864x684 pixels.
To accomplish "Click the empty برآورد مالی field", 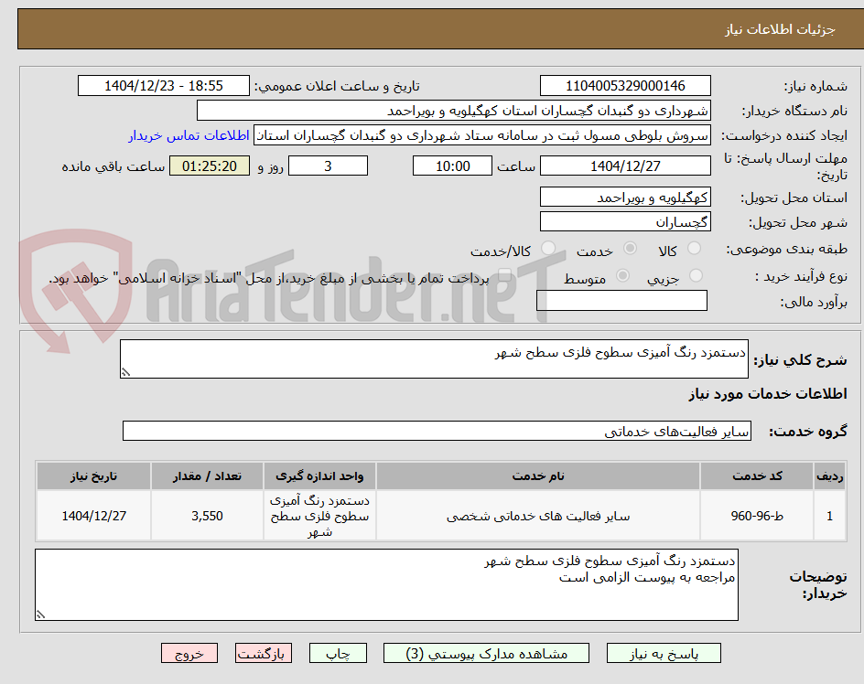I will [621, 301].
